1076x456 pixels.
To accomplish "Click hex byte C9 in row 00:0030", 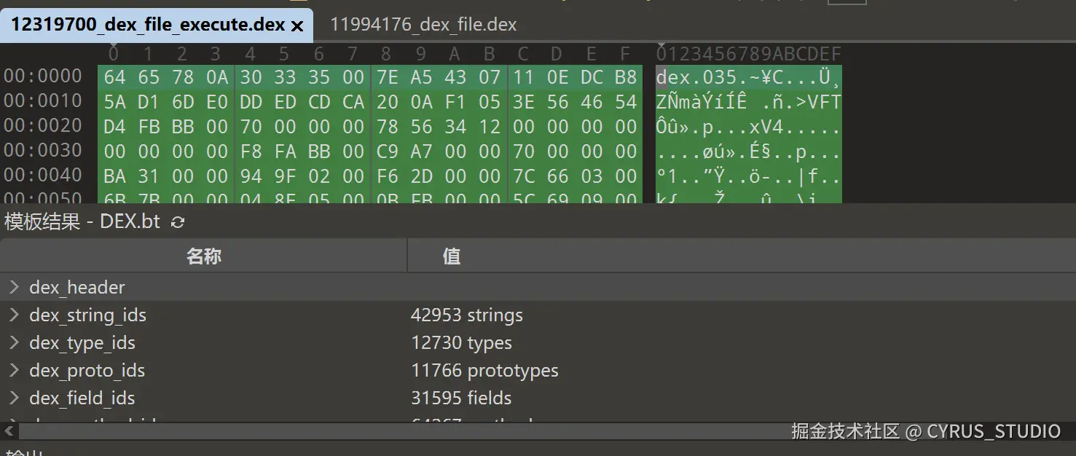I will tap(387, 152).
